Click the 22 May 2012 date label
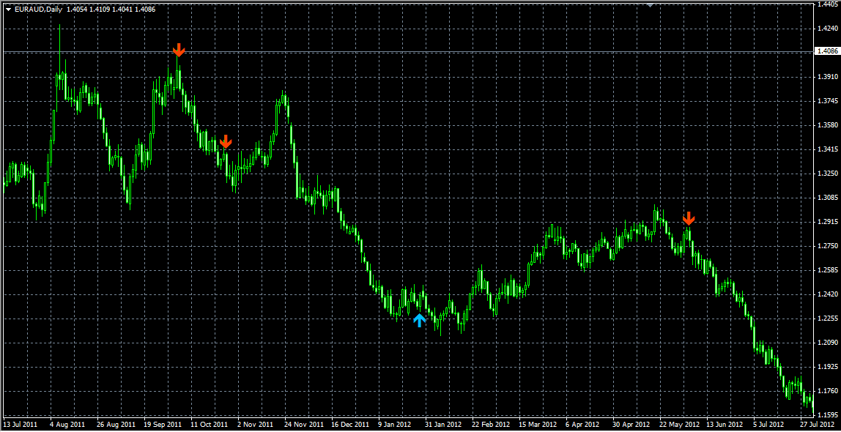 coord(678,425)
